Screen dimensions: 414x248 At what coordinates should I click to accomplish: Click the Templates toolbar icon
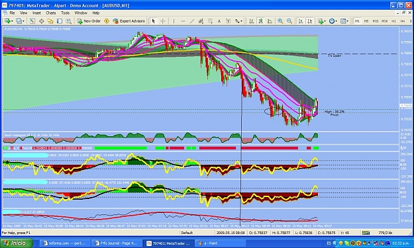pyautogui.click(x=343, y=21)
